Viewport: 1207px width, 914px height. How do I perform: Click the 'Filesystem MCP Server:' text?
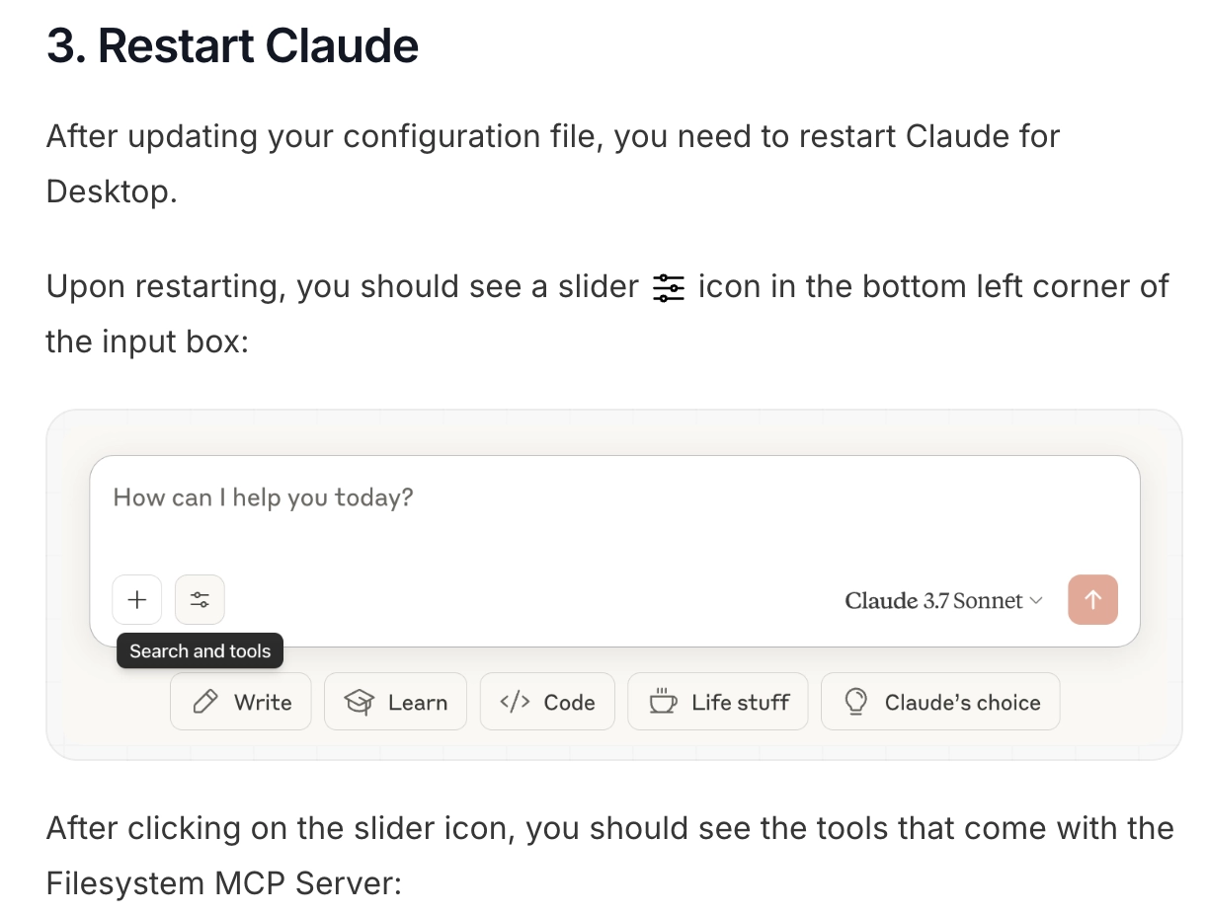click(x=224, y=882)
